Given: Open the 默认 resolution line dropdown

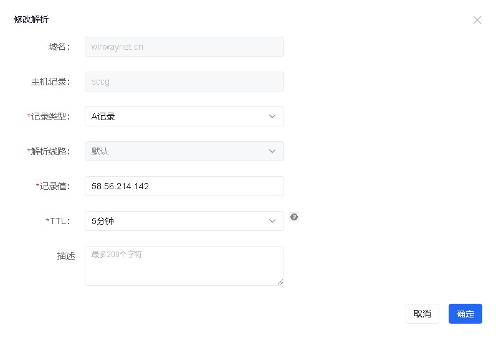Looking at the screenshot, I should click(x=184, y=151).
